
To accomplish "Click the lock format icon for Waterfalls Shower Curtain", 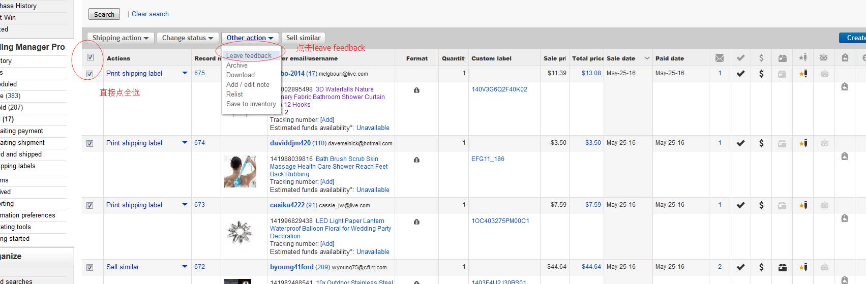I will [416, 90].
